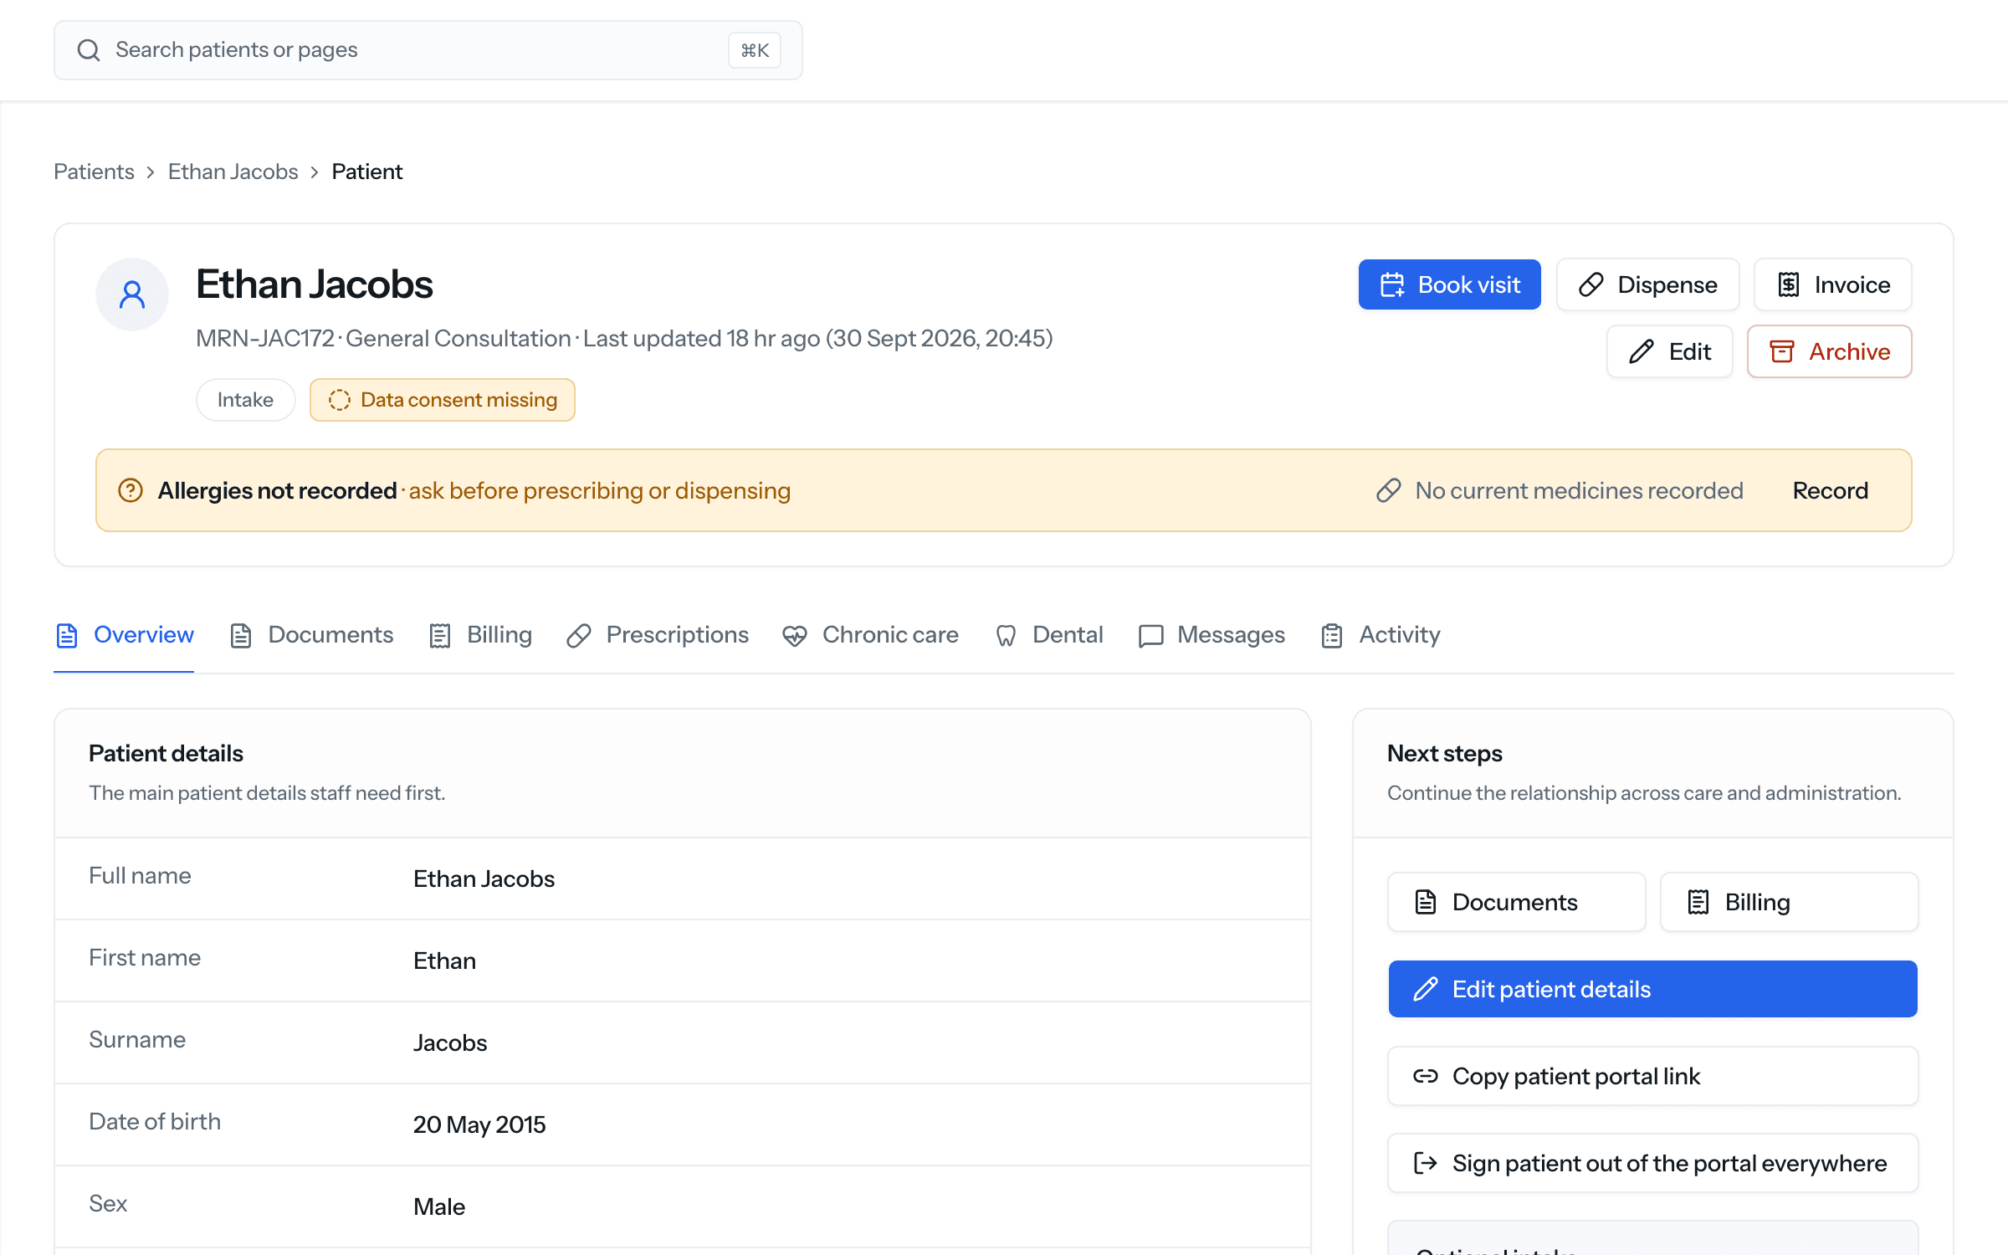Click the Patient details heading
Image resolution: width=2008 pixels, height=1255 pixels.
[166, 753]
